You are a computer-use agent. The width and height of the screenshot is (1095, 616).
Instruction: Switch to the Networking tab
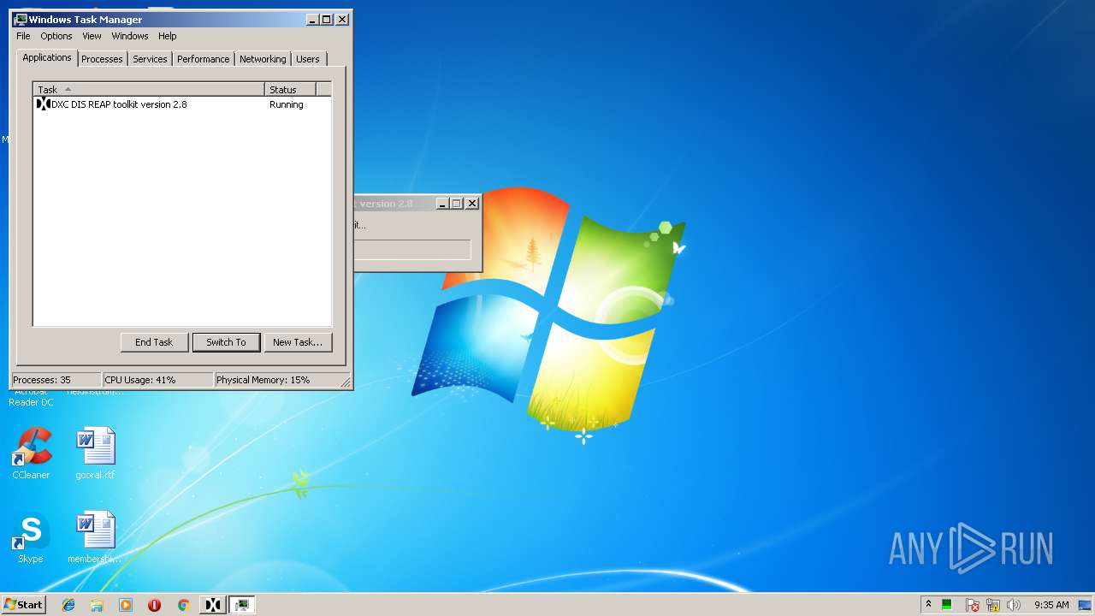click(x=263, y=59)
